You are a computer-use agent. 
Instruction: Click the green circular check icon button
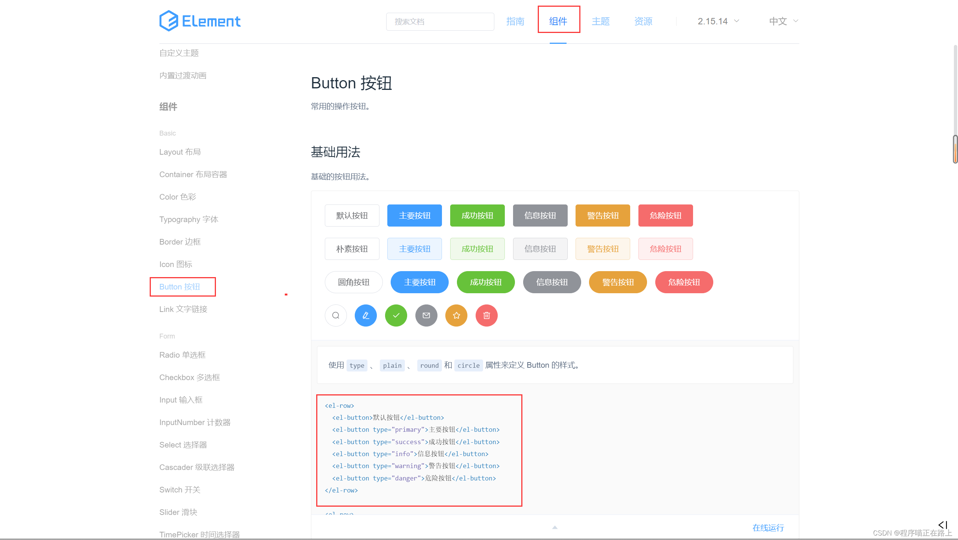[396, 315]
